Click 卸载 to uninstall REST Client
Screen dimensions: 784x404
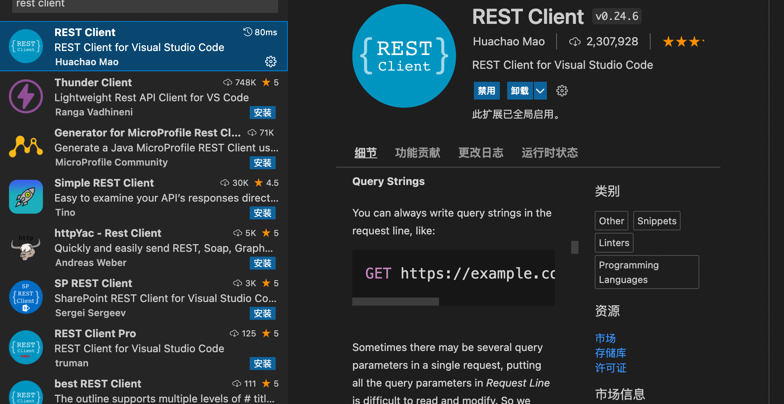tap(520, 91)
